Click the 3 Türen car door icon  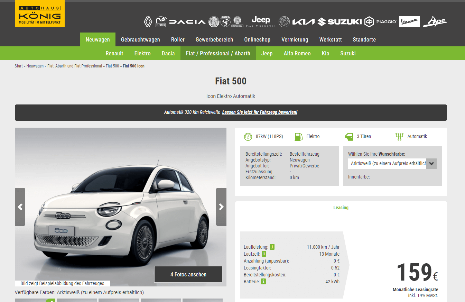coord(349,136)
